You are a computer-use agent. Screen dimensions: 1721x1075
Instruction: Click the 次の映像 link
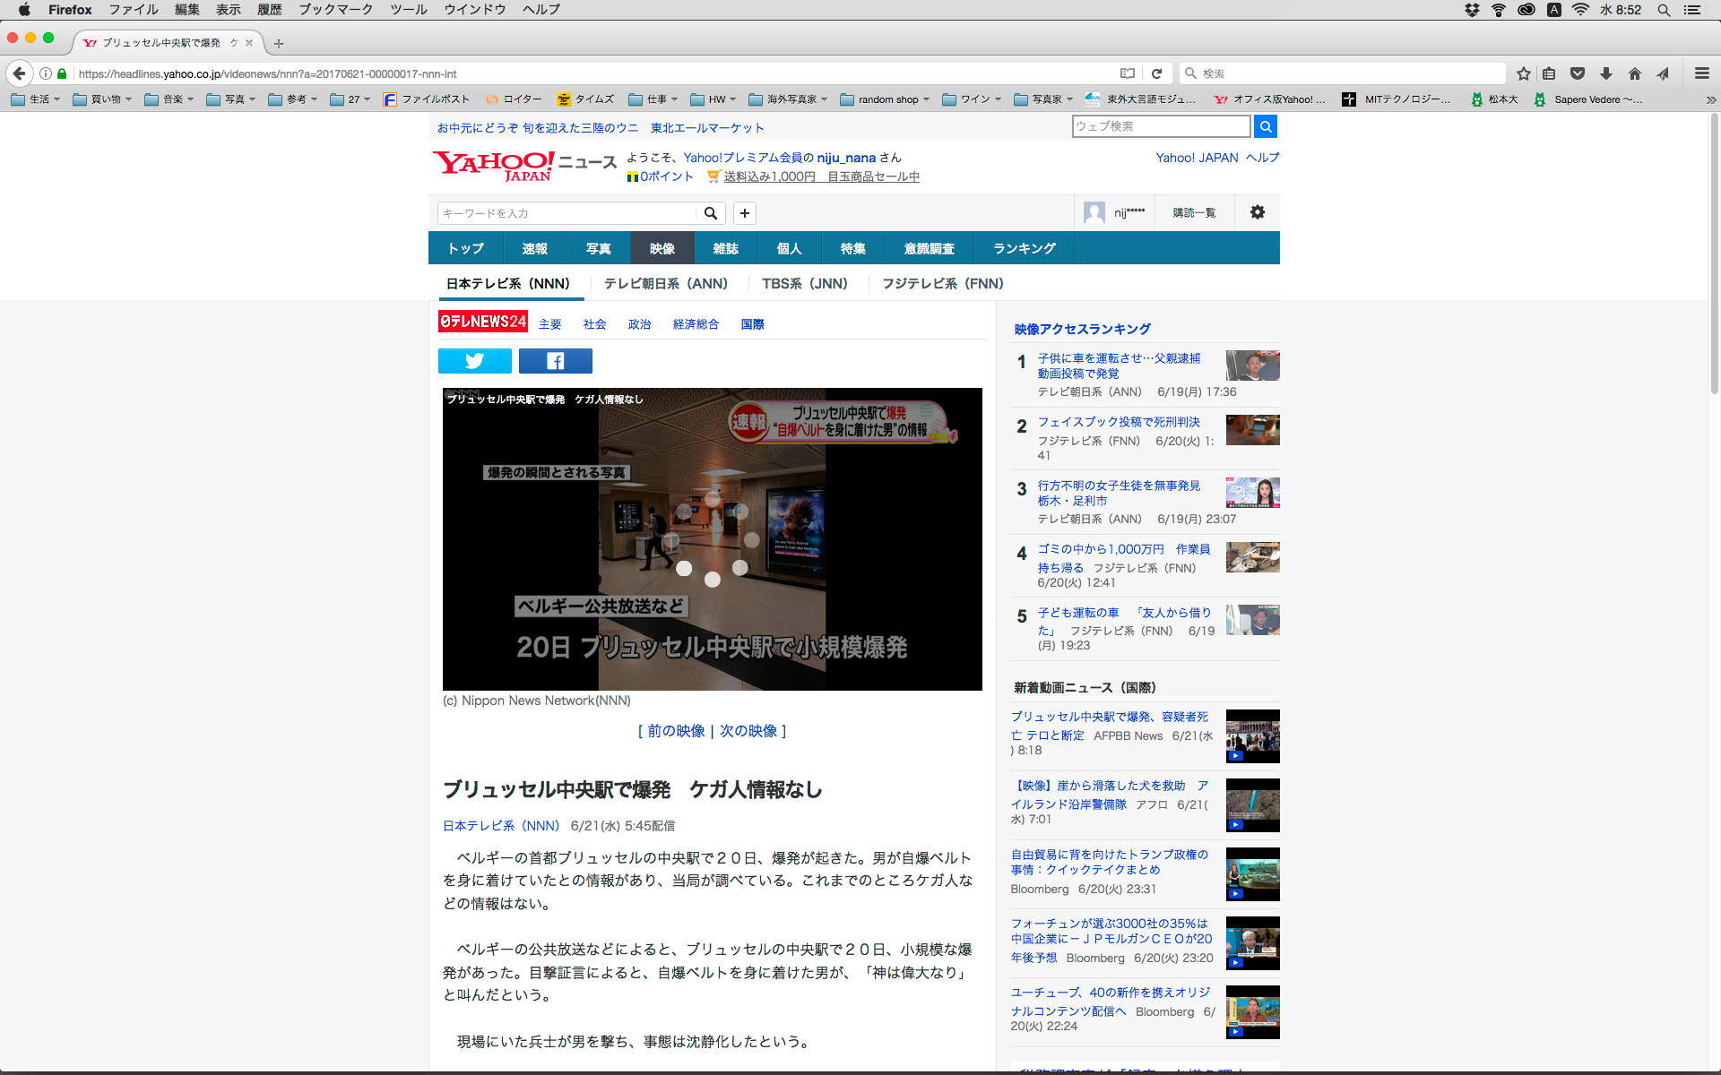[x=748, y=731]
